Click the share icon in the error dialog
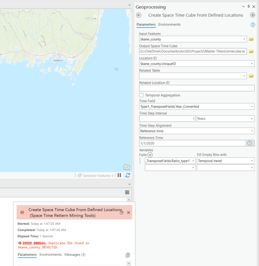Viewport: 259px width, 266px height. pyautogui.click(x=122, y=212)
